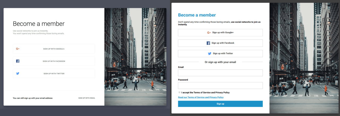Click the Facebook icon in right form
Viewport: 340px width, 116px height.
pos(208,43)
